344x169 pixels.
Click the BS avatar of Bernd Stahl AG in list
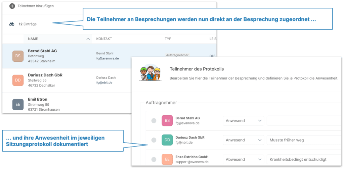point(18,56)
